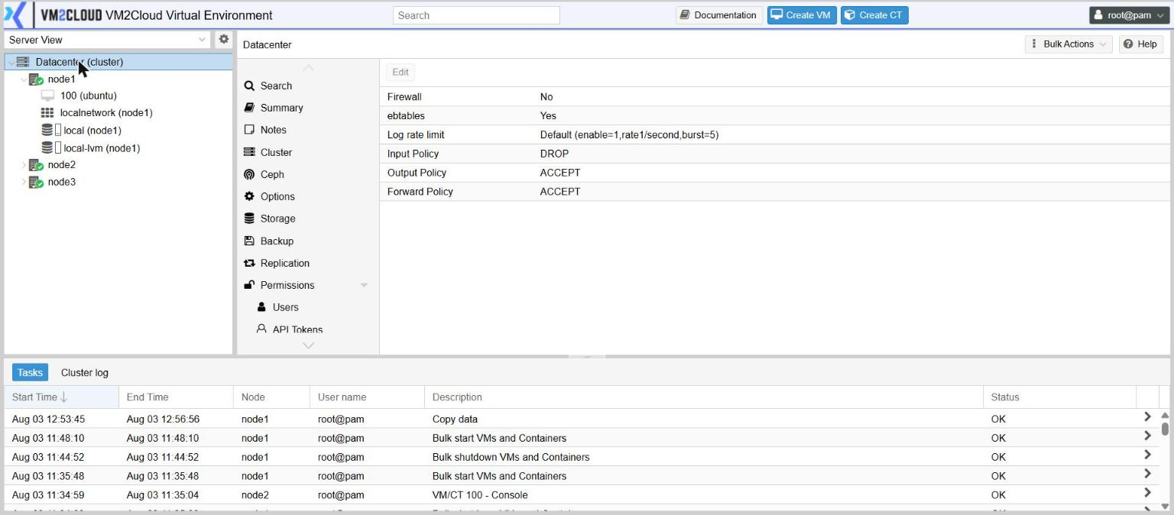The height and width of the screenshot is (515, 1174).
Task: Click in the top Search field
Action: tap(476, 15)
